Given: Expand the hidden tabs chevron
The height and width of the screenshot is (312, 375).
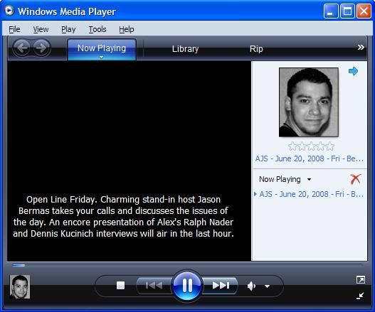Looking at the screenshot, I should click(361, 48).
